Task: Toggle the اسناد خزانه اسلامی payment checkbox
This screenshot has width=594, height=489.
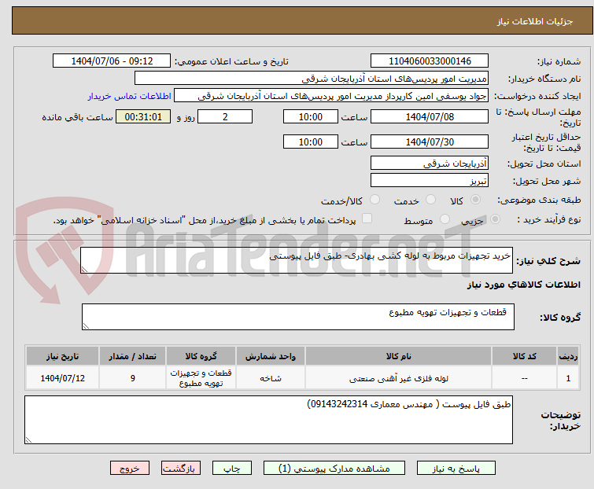Action: click(367, 219)
